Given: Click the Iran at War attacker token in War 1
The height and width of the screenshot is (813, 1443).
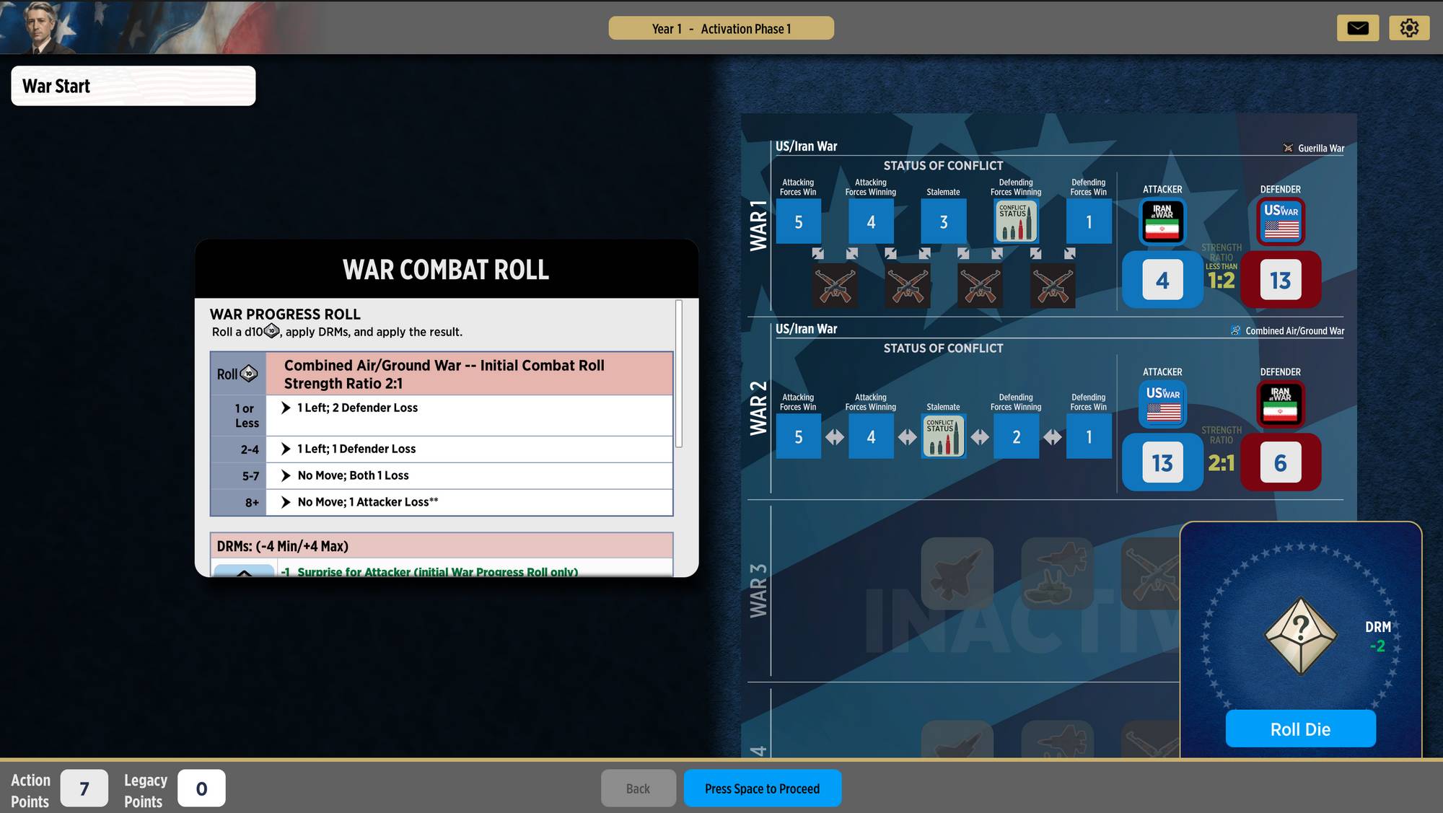Looking at the screenshot, I should pyautogui.click(x=1162, y=221).
